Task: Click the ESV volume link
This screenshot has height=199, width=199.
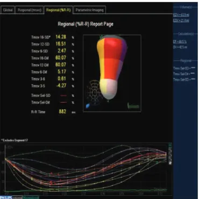Action: (181, 20)
